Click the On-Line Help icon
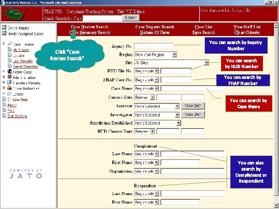Viewport: 279px width, 209px height. coord(4,99)
